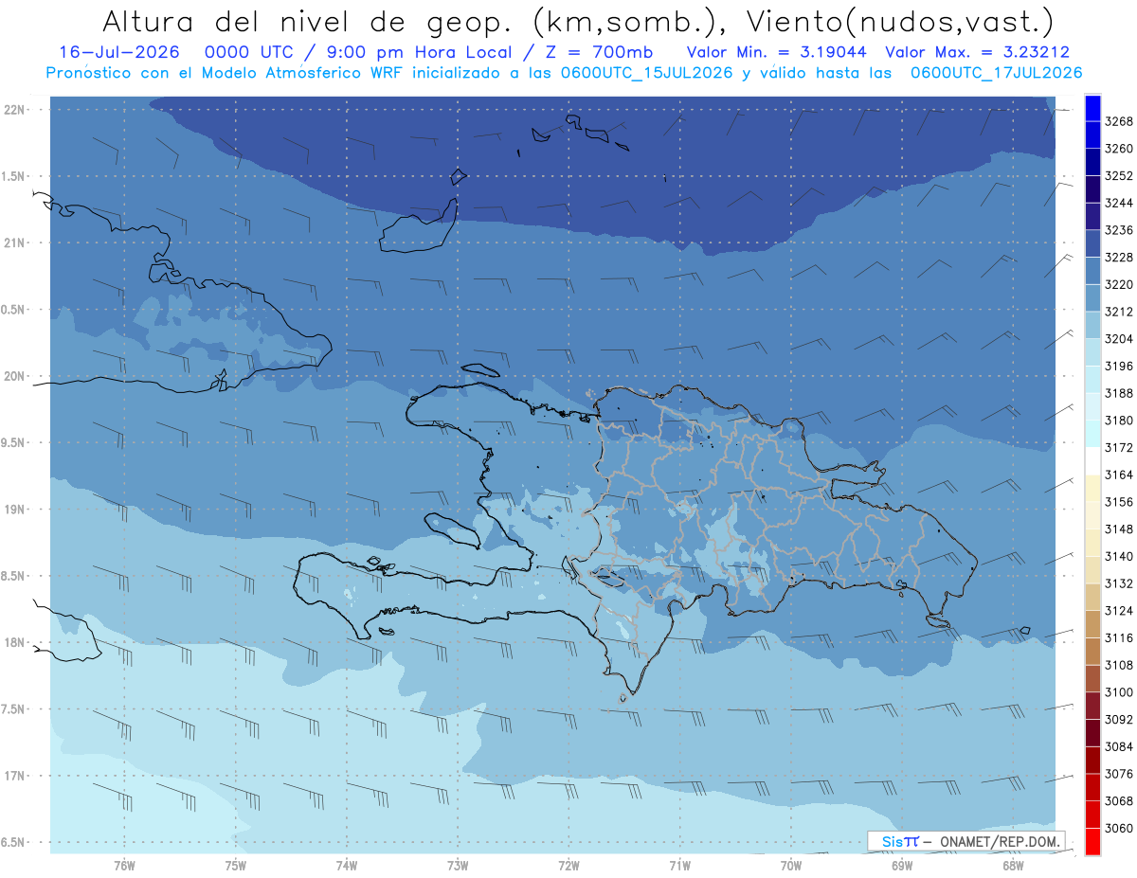Click the '3268' color bar value
The image size is (1137, 878).
click(1119, 121)
